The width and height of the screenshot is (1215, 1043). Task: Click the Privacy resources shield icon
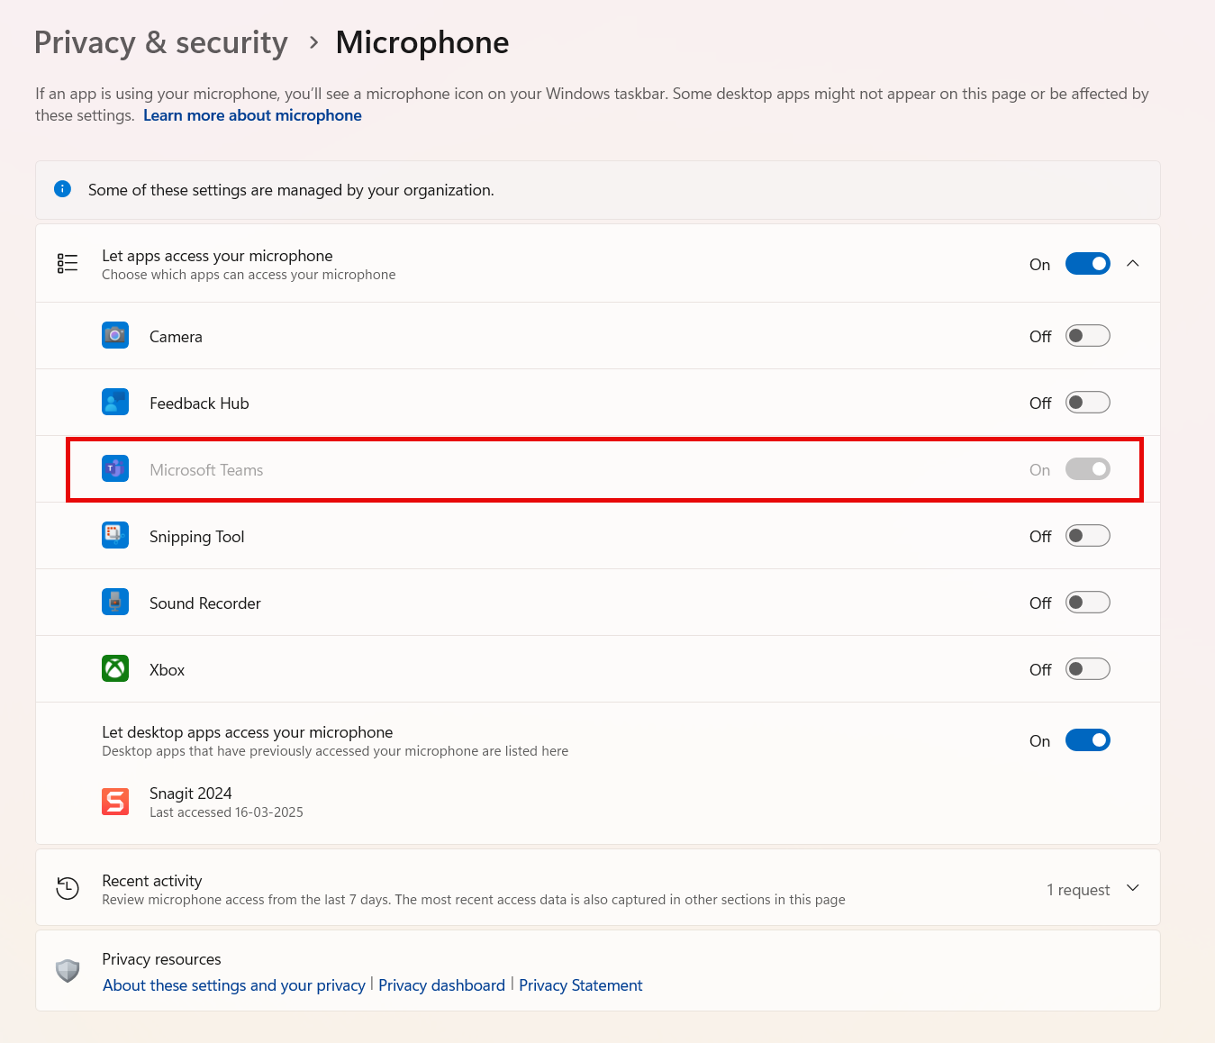point(68,971)
